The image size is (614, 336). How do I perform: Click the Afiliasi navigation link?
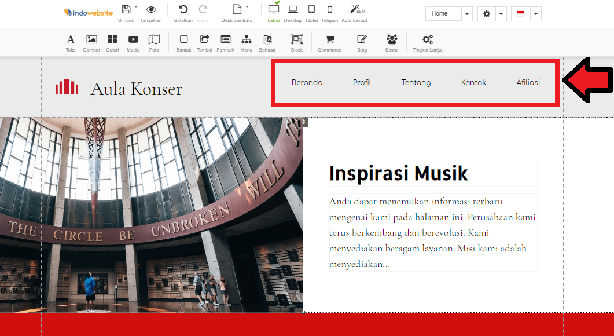528,83
